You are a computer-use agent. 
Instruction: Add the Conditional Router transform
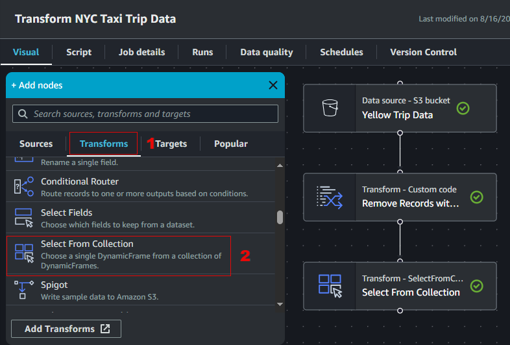click(x=141, y=186)
